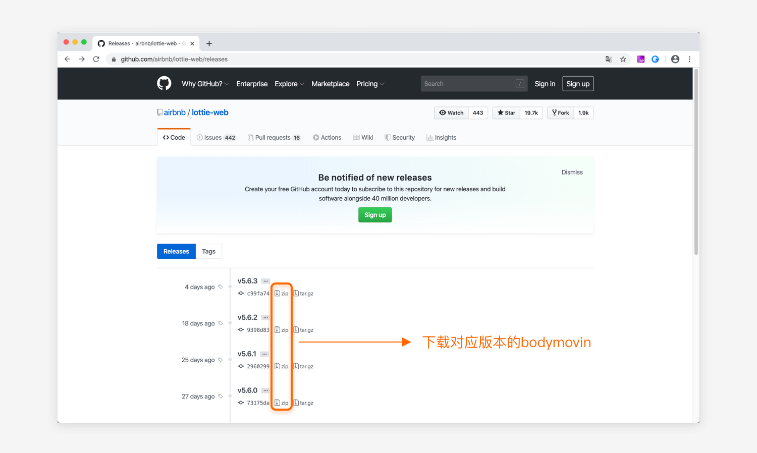
Task: Click green Sign up button in banner
Action: click(375, 215)
